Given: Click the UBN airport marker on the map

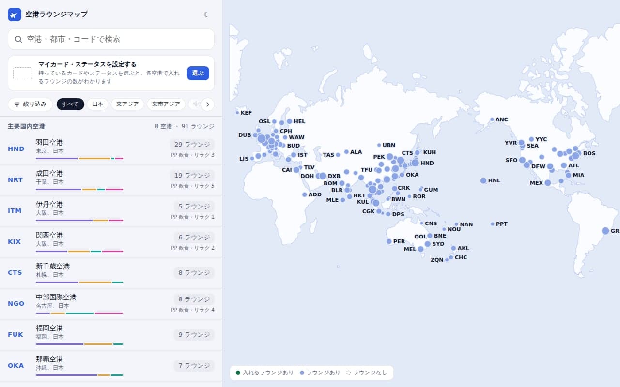Looking at the screenshot, I should 379,145.
